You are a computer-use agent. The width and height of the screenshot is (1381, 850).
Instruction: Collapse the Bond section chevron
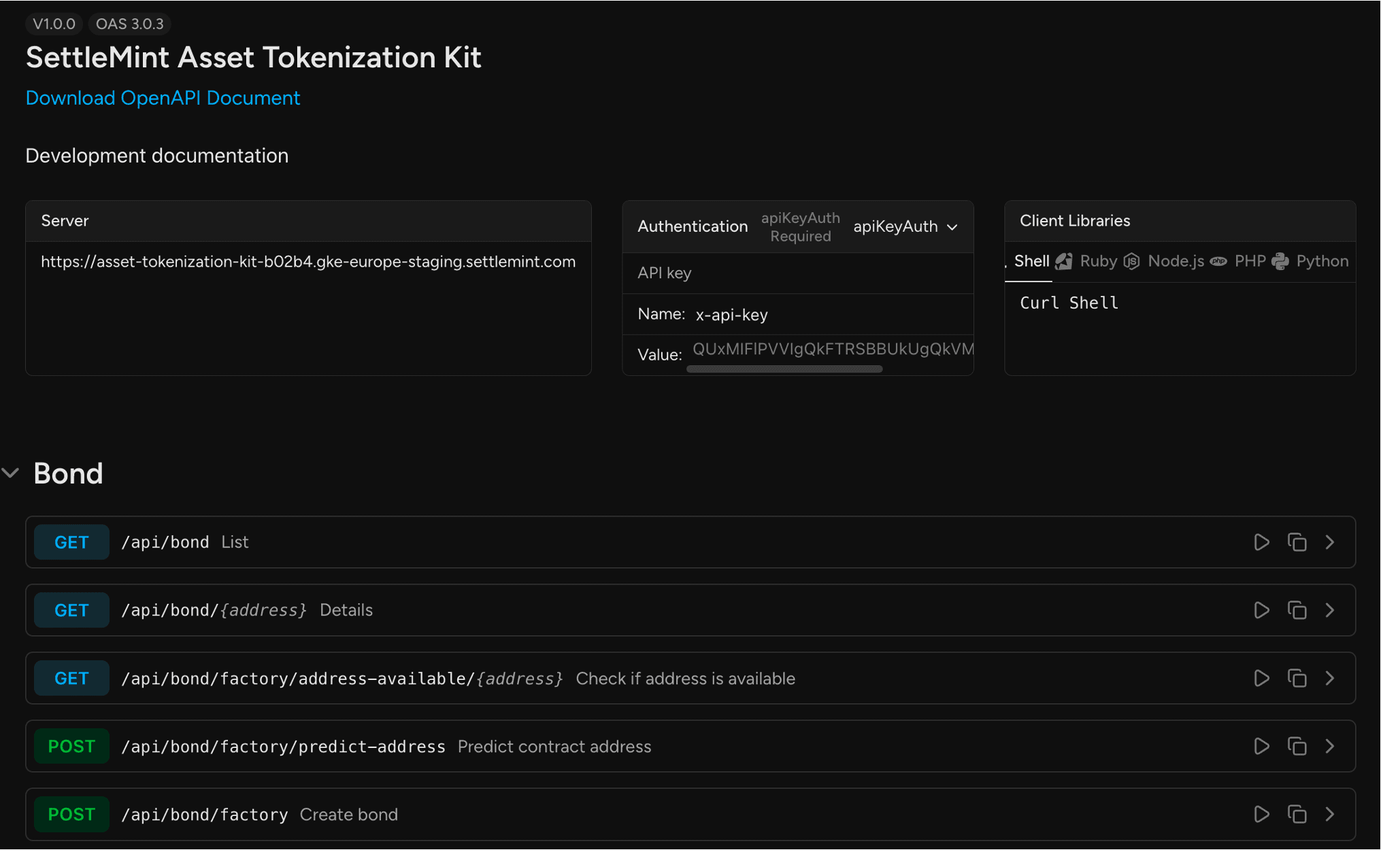click(x=10, y=473)
